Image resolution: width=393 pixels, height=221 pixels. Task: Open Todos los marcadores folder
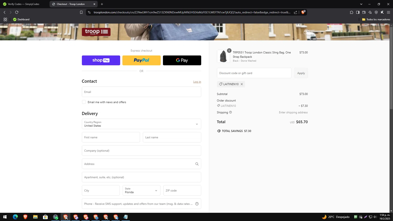point(376,19)
